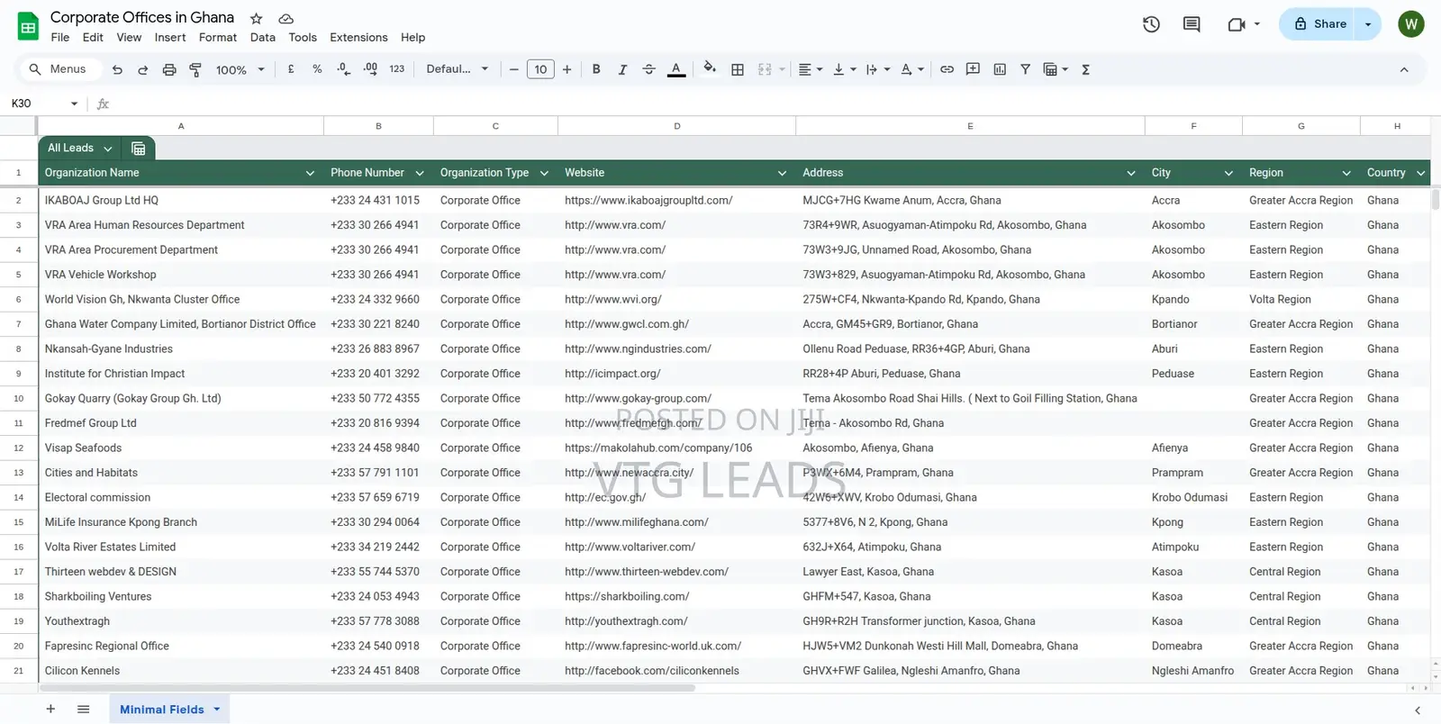Image resolution: width=1441 pixels, height=724 pixels.
Task: Add a new sheet
Action: (50, 710)
